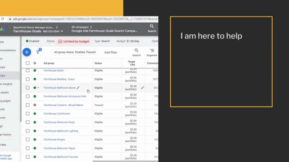Click green status dot for Farmhouse Drapes
This screenshot has width=289, height=162.
coord(35,140)
